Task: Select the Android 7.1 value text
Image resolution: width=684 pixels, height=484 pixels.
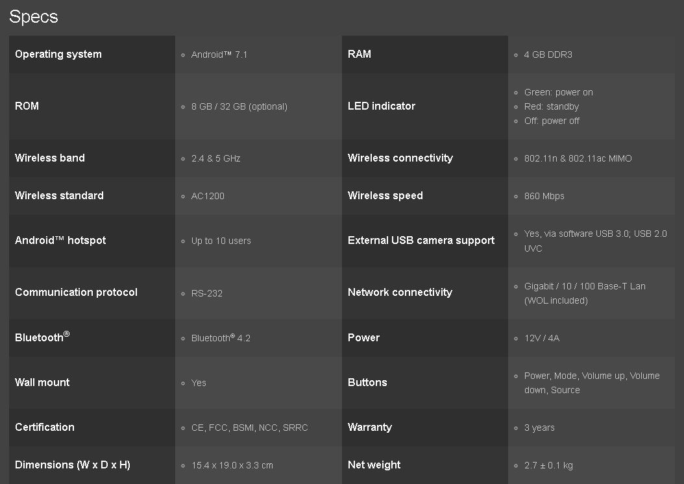Action: (219, 54)
